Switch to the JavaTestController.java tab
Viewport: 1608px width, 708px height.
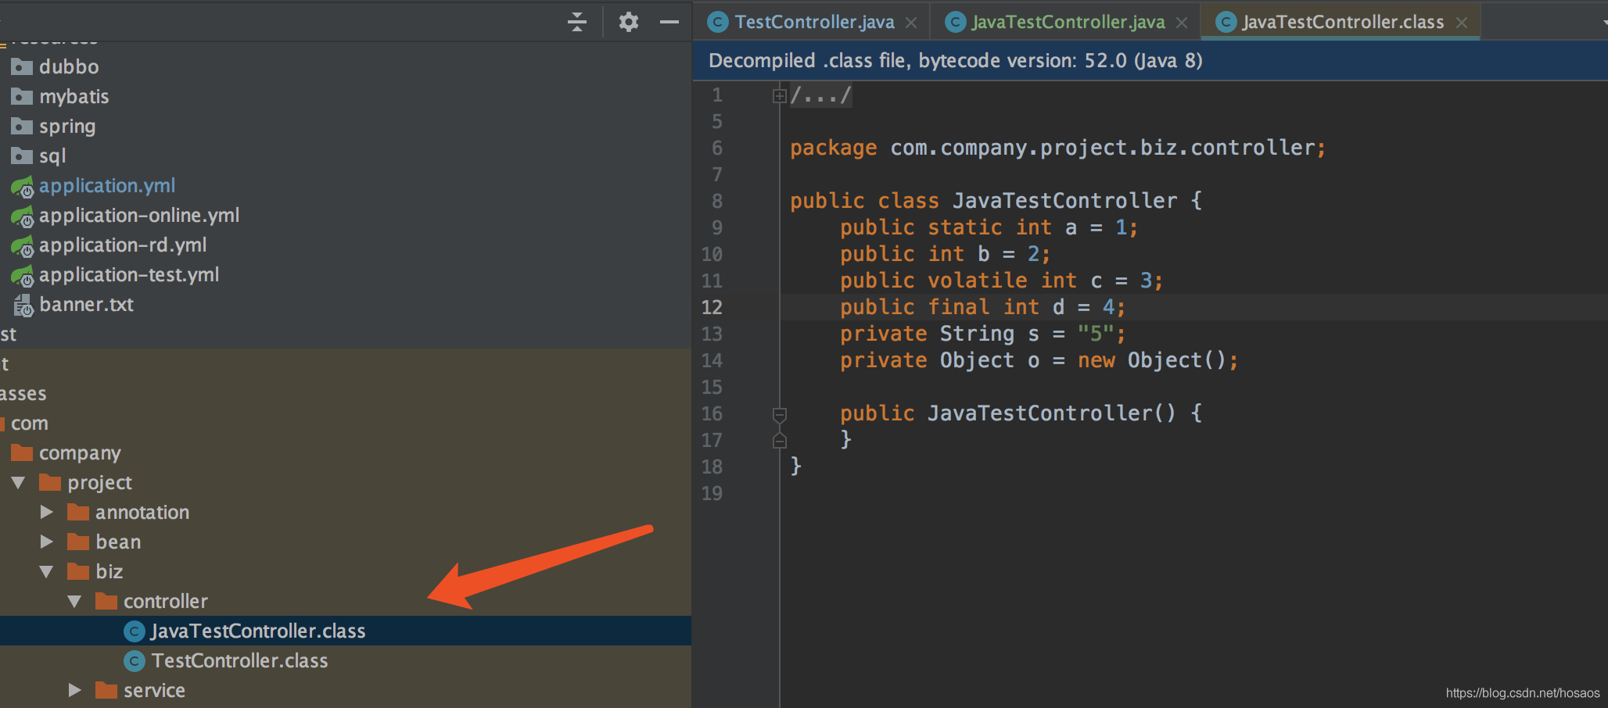pos(1068,23)
